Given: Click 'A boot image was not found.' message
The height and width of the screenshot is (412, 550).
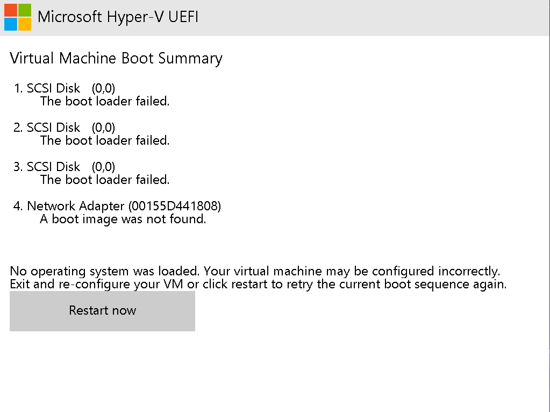Looking at the screenshot, I should [x=123, y=219].
